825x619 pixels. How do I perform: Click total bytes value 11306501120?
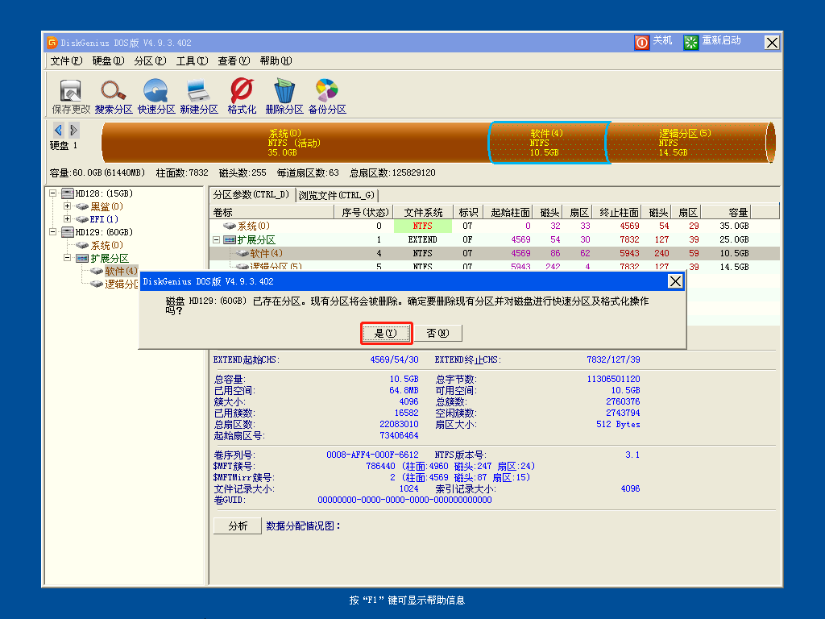coord(613,379)
